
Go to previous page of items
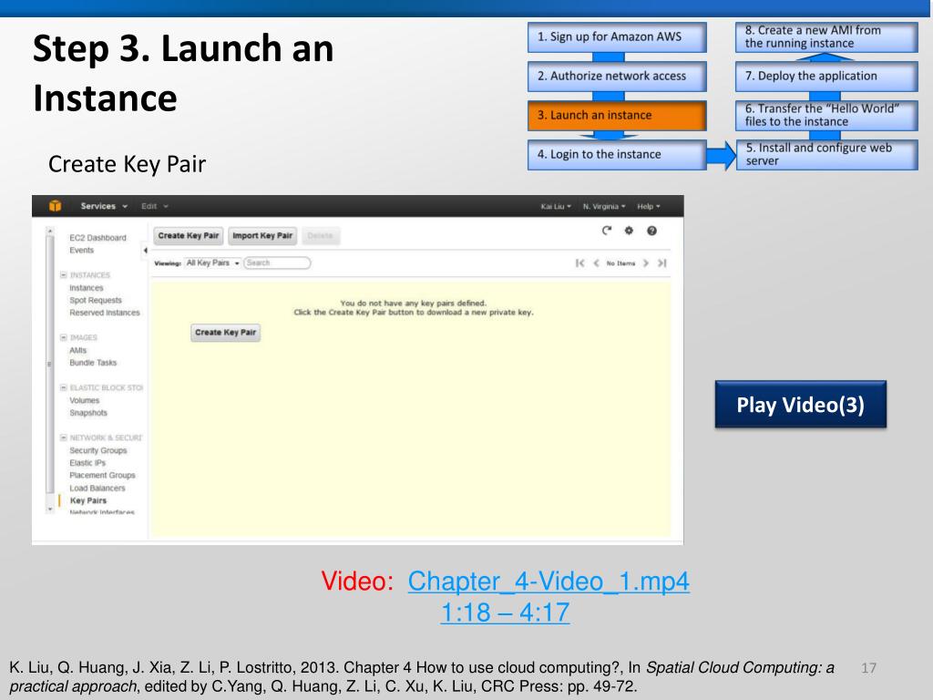(596, 262)
